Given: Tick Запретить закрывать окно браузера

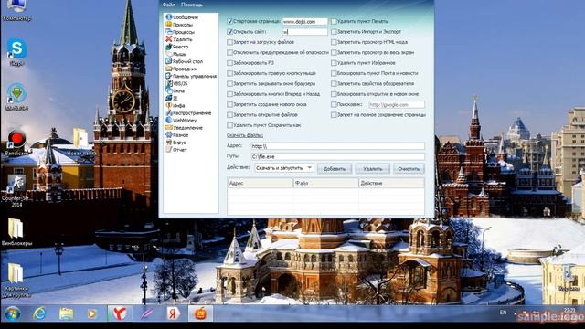Looking at the screenshot, I should pyautogui.click(x=229, y=84).
